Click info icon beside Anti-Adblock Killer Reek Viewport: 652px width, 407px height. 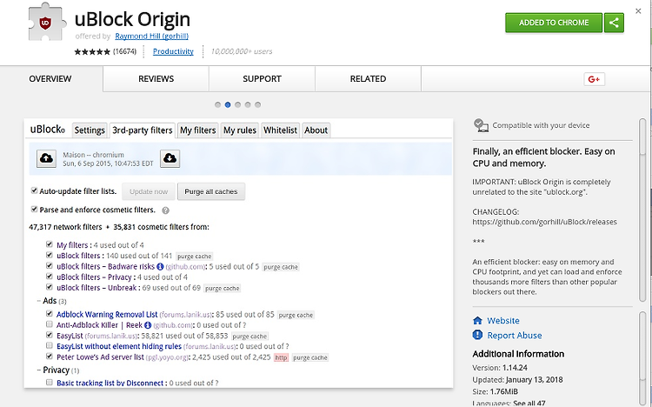(x=147, y=325)
